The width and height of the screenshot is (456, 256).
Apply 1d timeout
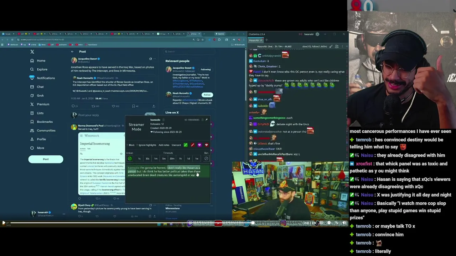click(188, 159)
